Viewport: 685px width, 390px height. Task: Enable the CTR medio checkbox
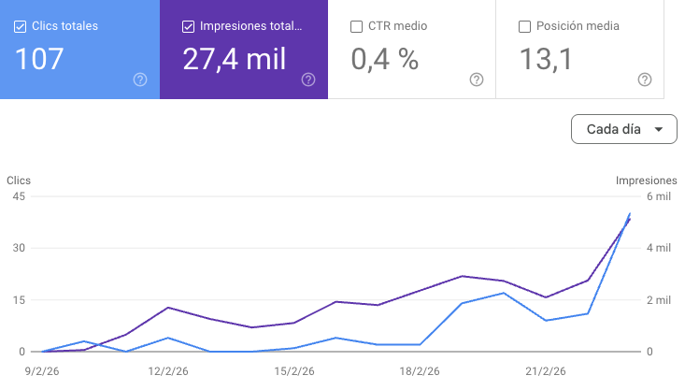tap(356, 27)
